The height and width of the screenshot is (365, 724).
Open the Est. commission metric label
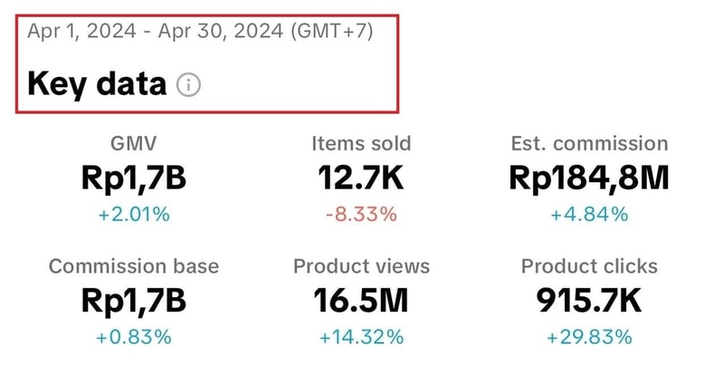[x=588, y=143]
